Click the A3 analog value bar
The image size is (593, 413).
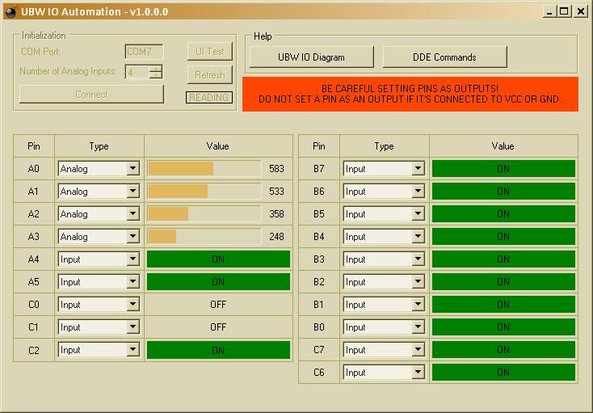tap(204, 237)
